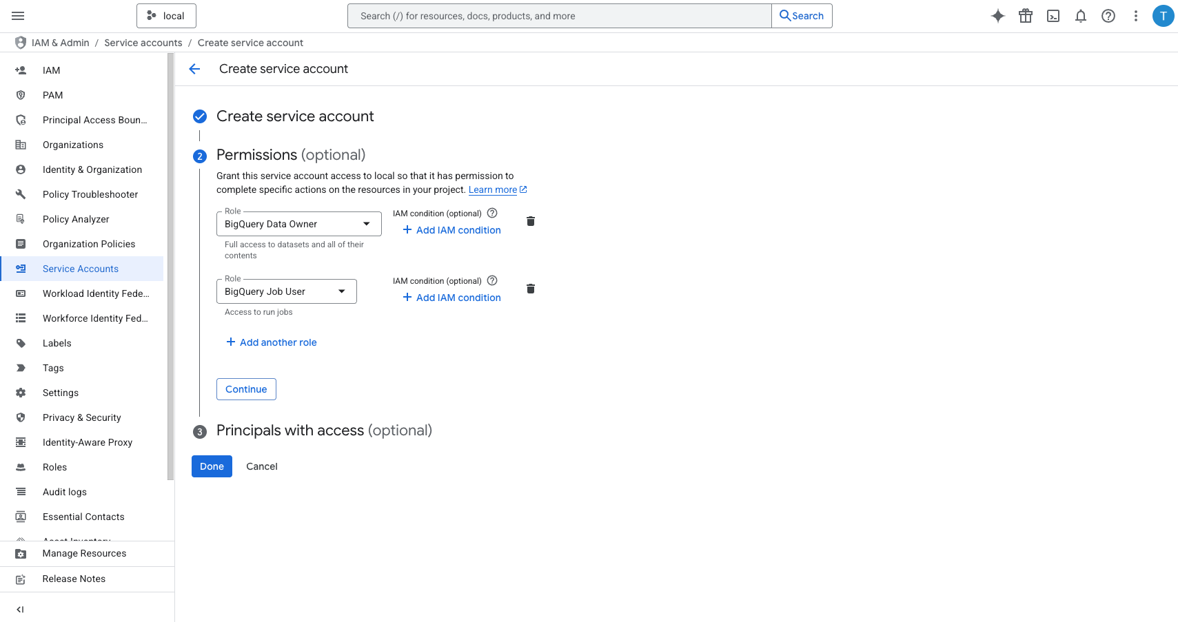1178x622 pixels.
Task: Focus the resources search field
Action: click(x=560, y=16)
